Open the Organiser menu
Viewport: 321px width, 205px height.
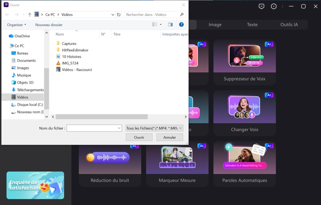pyautogui.click(x=16, y=25)
